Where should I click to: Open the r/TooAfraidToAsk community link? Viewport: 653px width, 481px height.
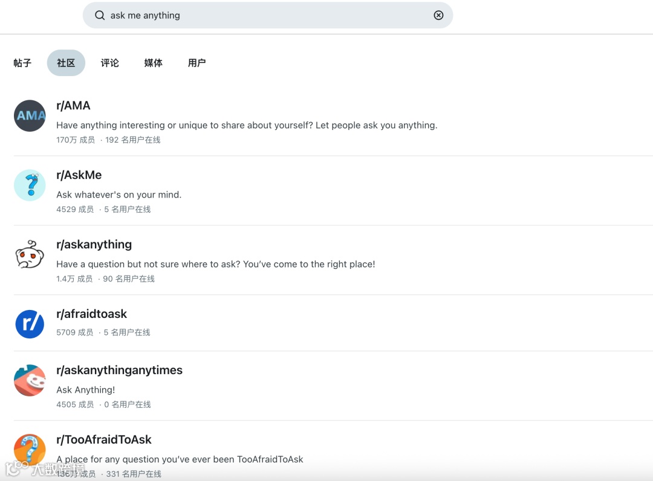tap(104, 440)
